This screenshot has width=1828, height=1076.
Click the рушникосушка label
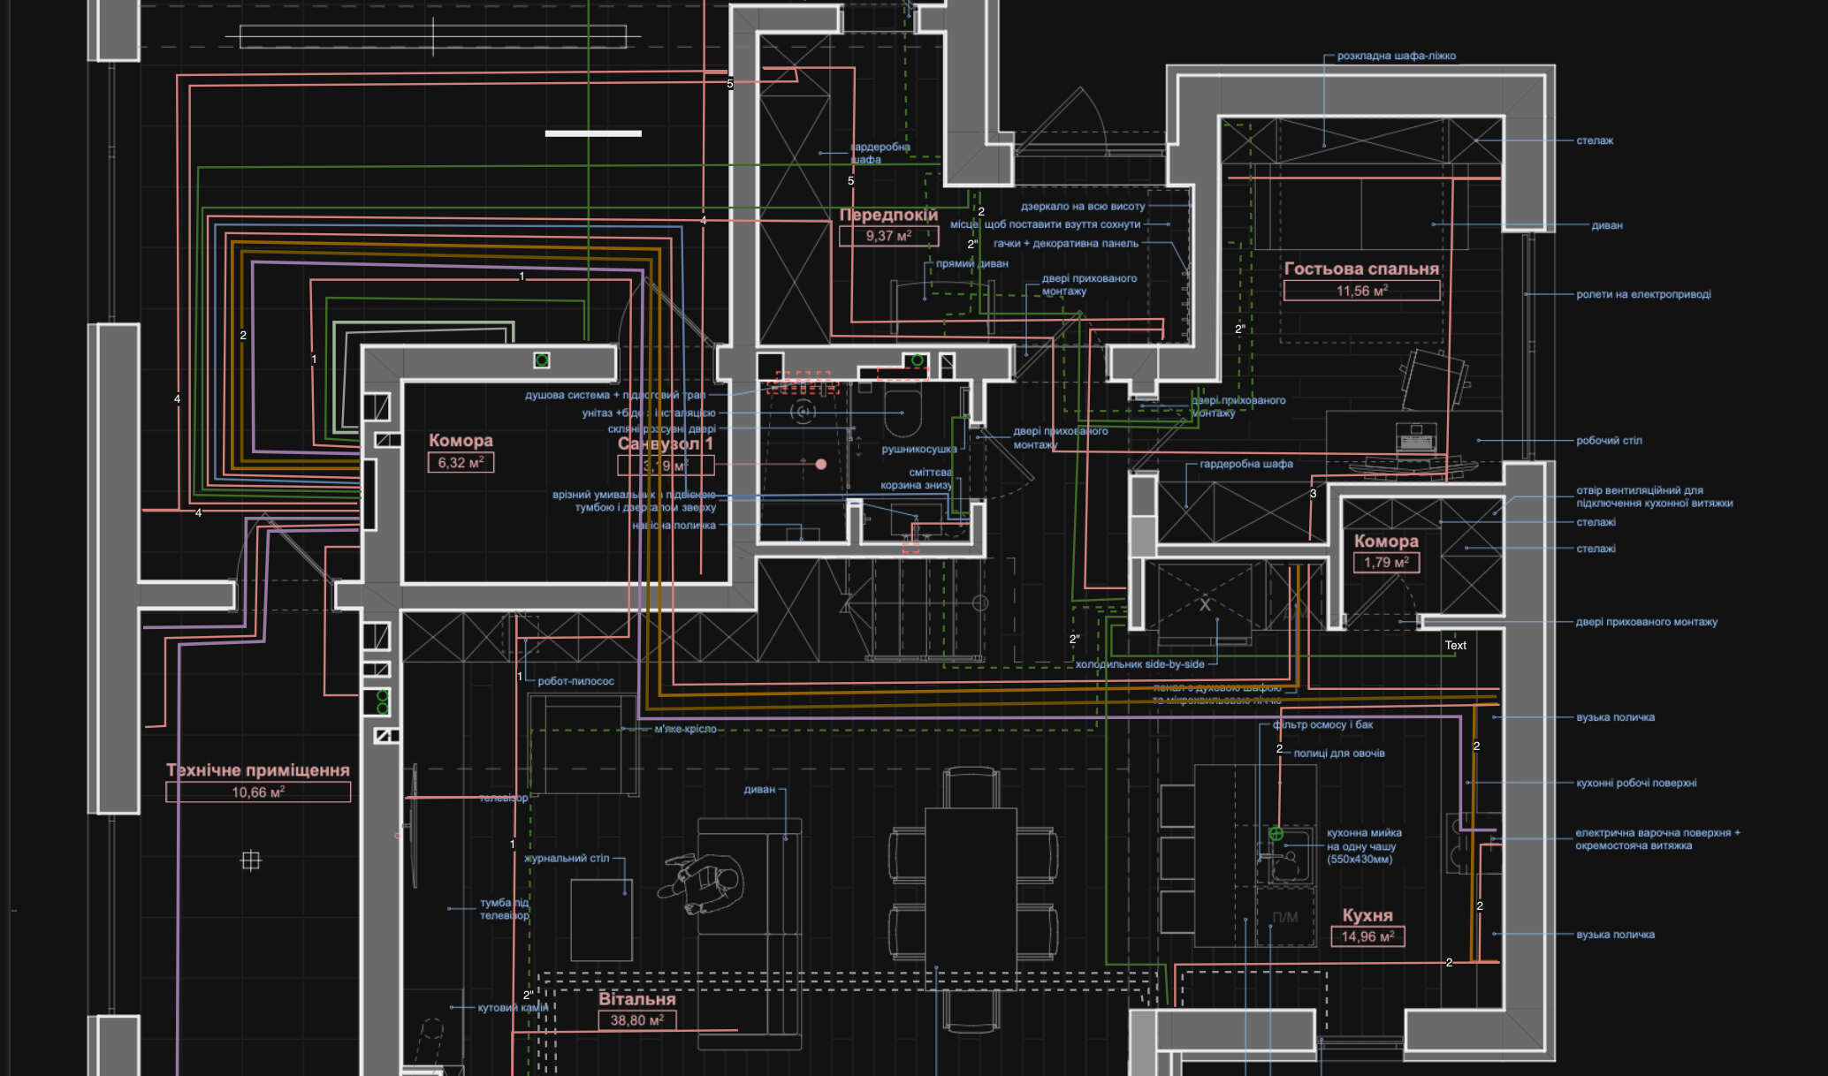pos(919,449)
